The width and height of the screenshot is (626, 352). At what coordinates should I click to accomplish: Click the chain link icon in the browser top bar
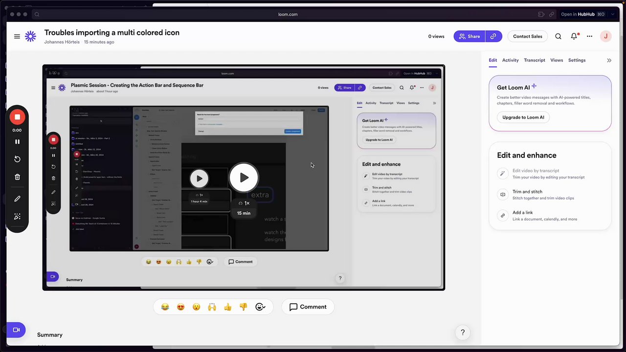tap(552, 14)
